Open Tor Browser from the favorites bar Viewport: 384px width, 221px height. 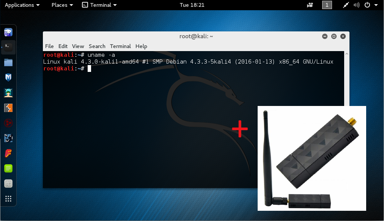pyautogui.click(x=8, y=32)
